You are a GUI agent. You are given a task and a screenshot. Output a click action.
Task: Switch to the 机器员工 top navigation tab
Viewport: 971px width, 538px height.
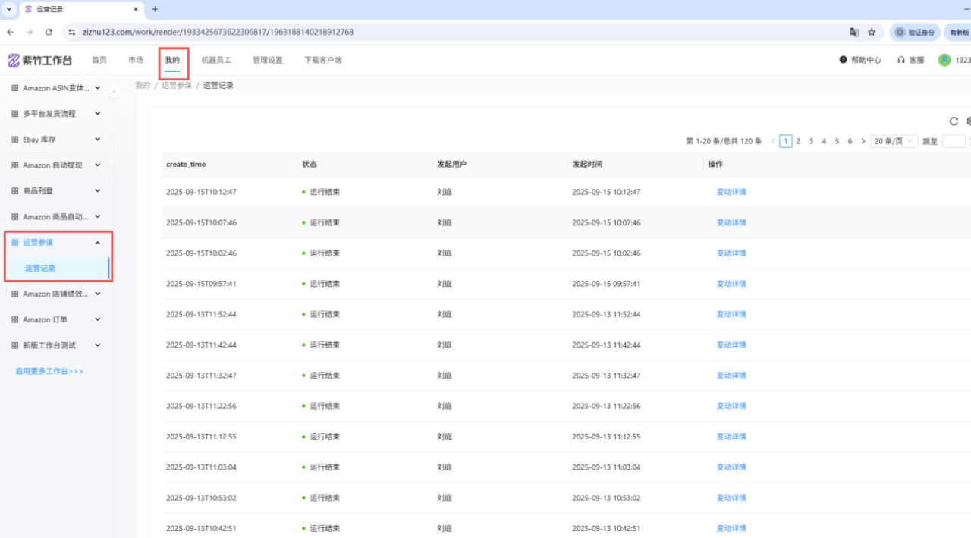[x=215, y=60]
